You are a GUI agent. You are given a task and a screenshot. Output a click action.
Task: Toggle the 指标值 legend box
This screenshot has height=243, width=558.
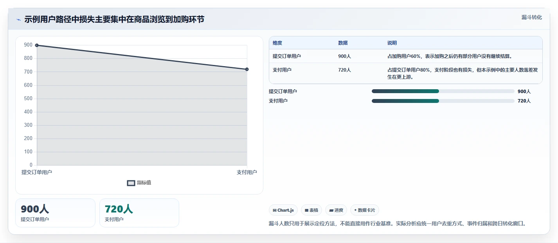(131, 183)
